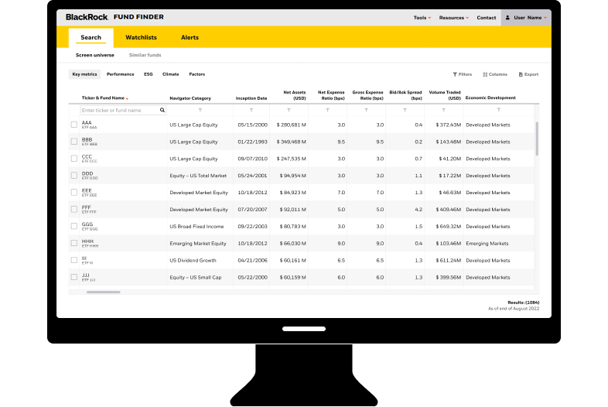
Task: Open the User Name account dropdown
Action: (x=525, y=17)
